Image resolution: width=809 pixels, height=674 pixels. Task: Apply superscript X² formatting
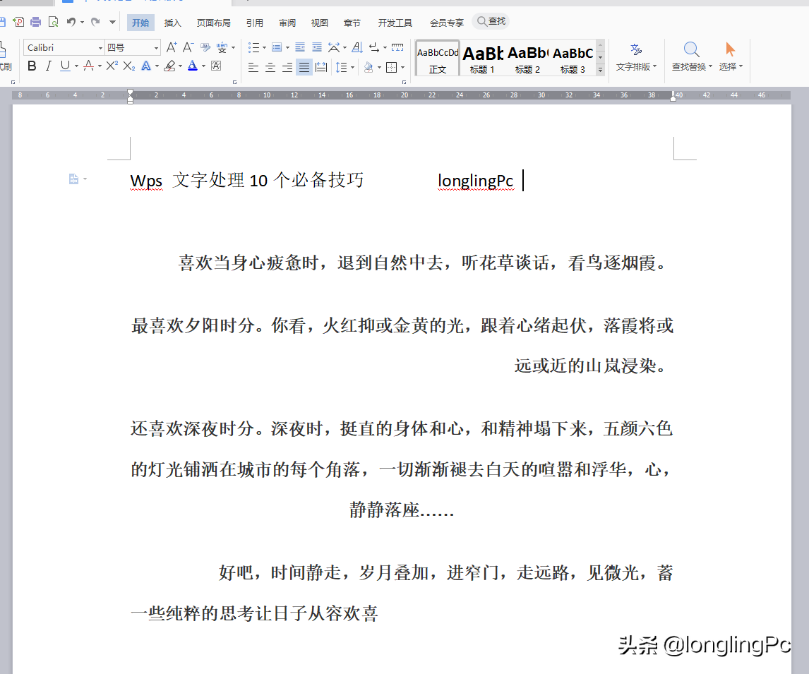tap(112, 66)
